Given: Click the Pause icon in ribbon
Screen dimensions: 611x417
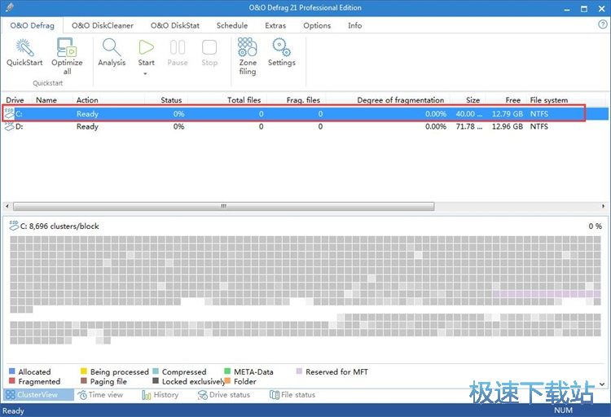Looking at the screenshot, I should tap(178, 47).
